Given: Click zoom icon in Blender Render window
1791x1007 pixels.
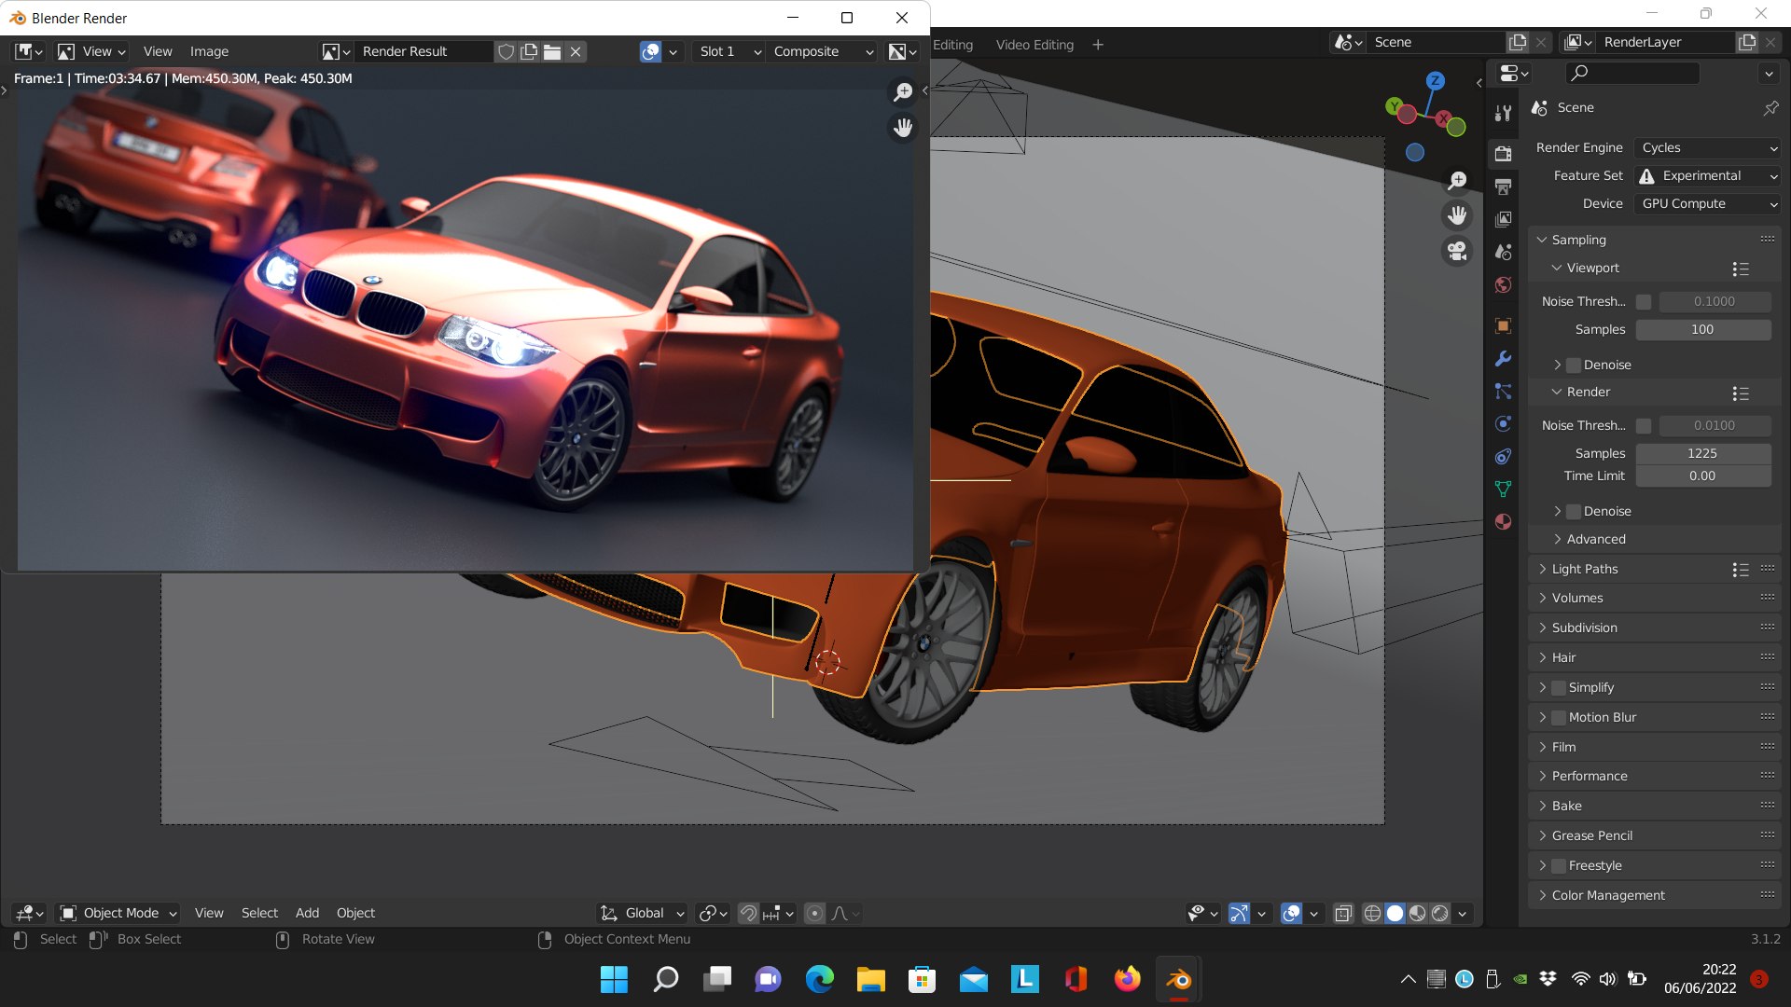Looking at the screenshot, I should pyautogui.click(x=903, y=91).
